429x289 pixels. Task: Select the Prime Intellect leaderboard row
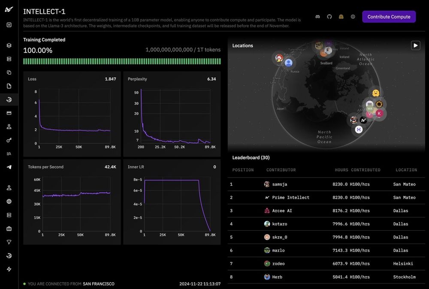click(x=326, y=197)
